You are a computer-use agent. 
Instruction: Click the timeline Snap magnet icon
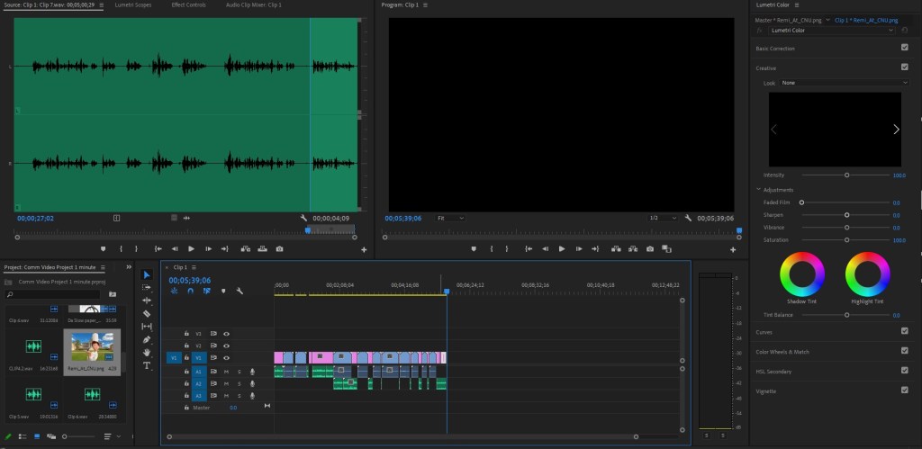click(190, 291)
